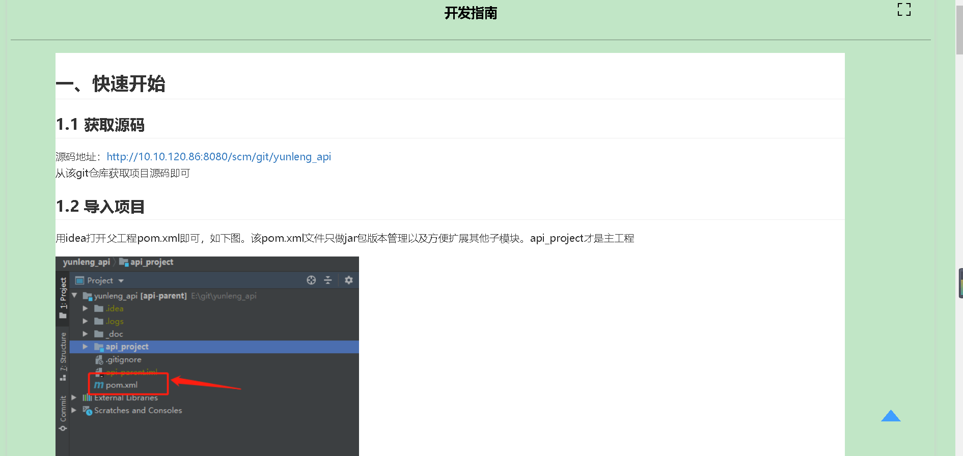Open the Project panel gear settings
Screen dimensions: 963x456
click(x=349, y=280)
